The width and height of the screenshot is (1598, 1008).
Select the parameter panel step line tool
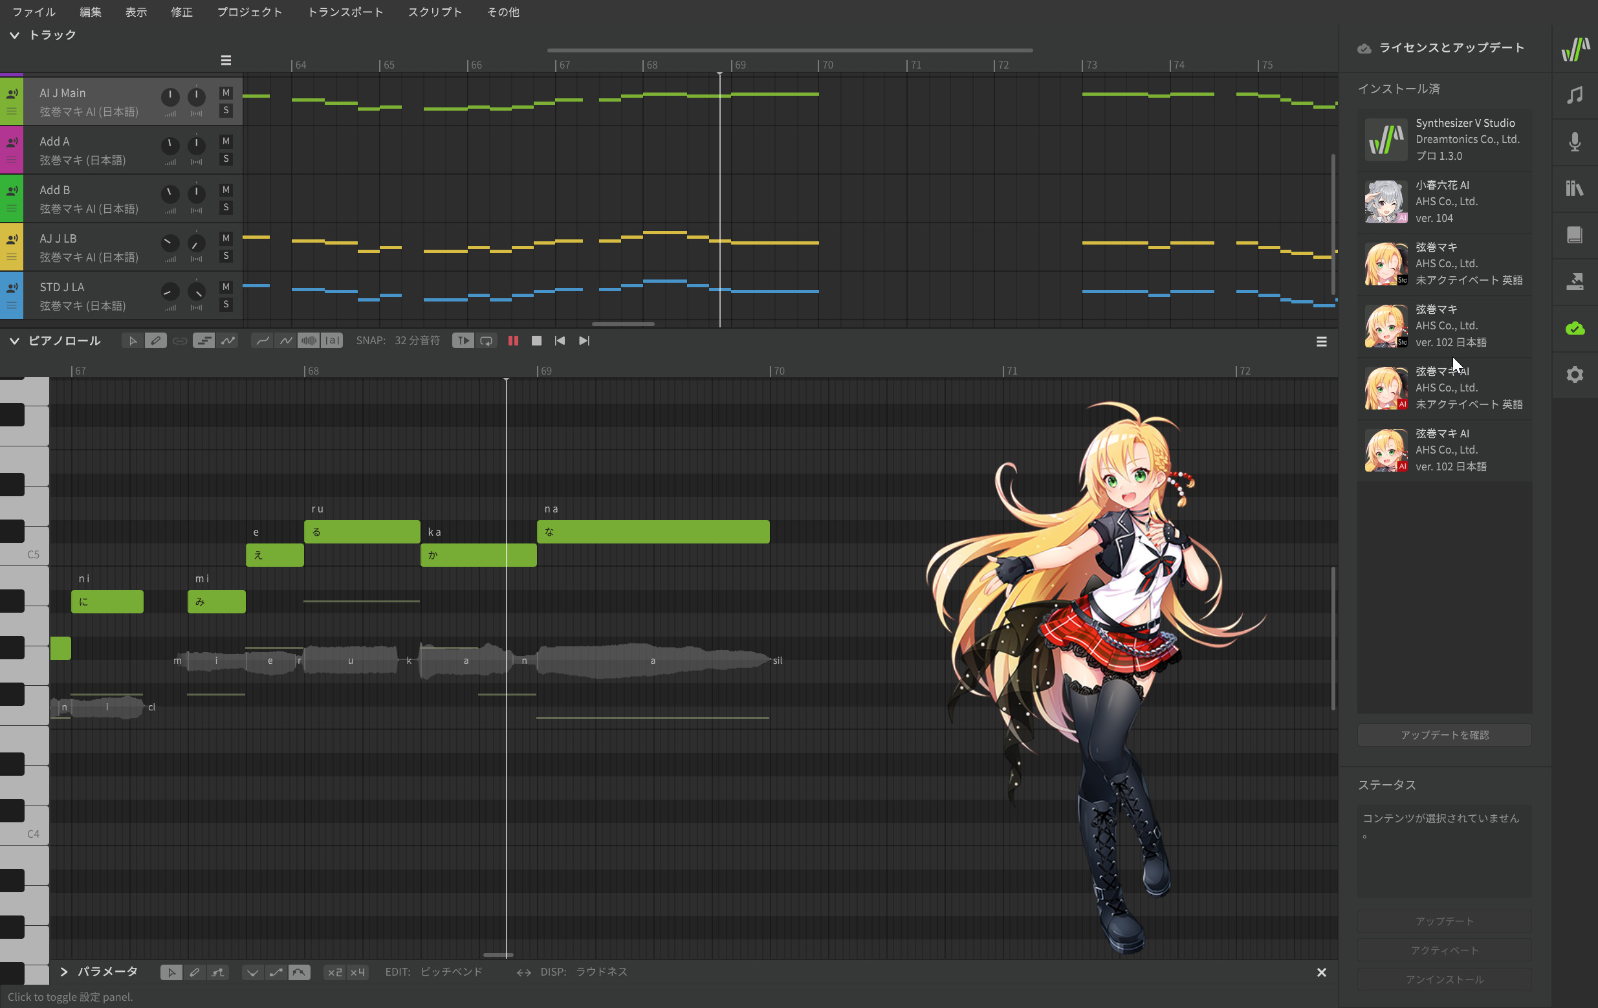coord(217,972)
